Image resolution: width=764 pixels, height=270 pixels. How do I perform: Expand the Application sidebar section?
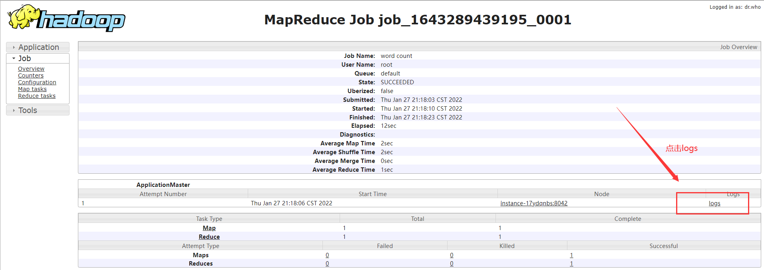[38, 47]
